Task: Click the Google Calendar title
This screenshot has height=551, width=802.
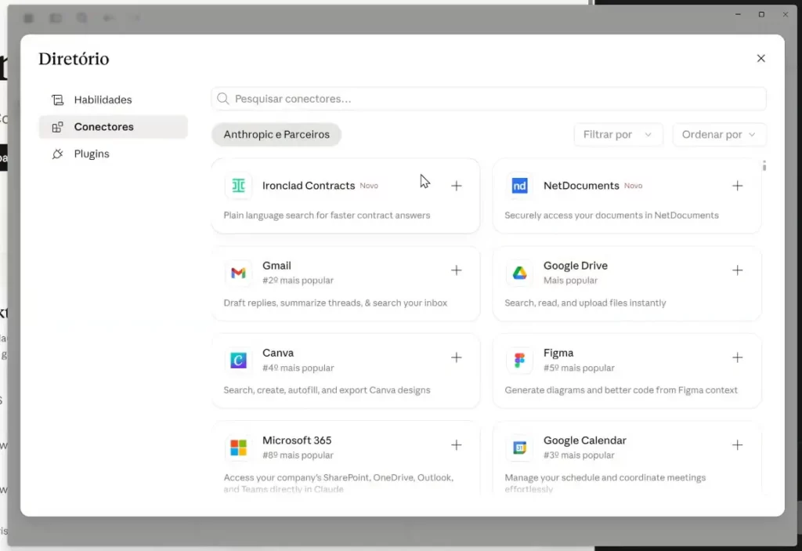Action: pos(584,440)
